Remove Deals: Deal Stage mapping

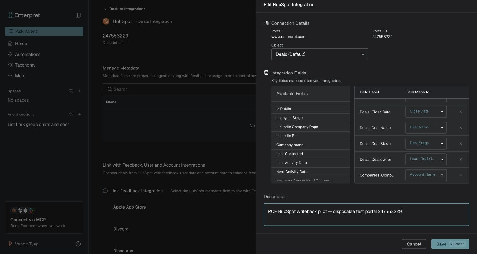click(x=461, y=144)
